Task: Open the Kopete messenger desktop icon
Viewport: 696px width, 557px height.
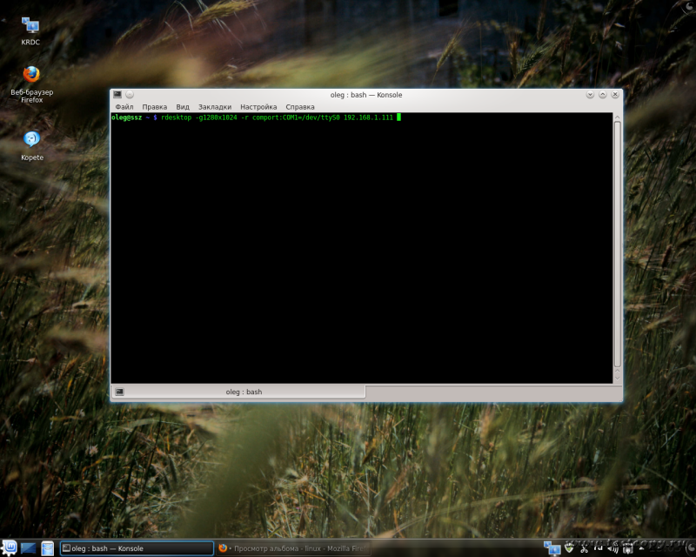Action: 31,142
